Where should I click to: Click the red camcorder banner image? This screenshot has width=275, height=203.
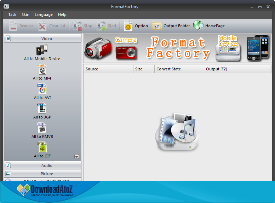tap(98, 48)
